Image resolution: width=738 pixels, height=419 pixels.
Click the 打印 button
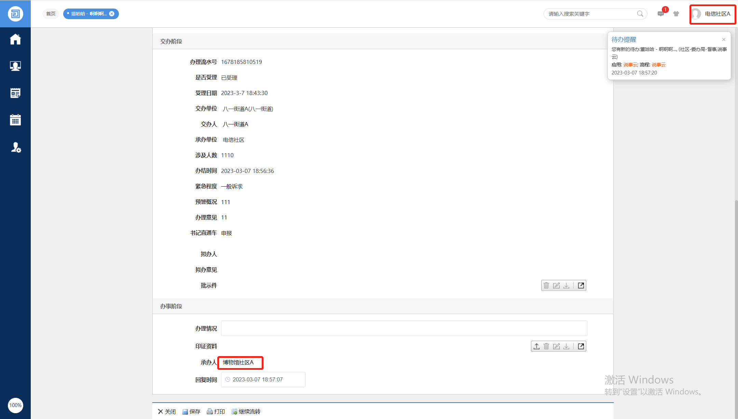(x=216, y=411)
